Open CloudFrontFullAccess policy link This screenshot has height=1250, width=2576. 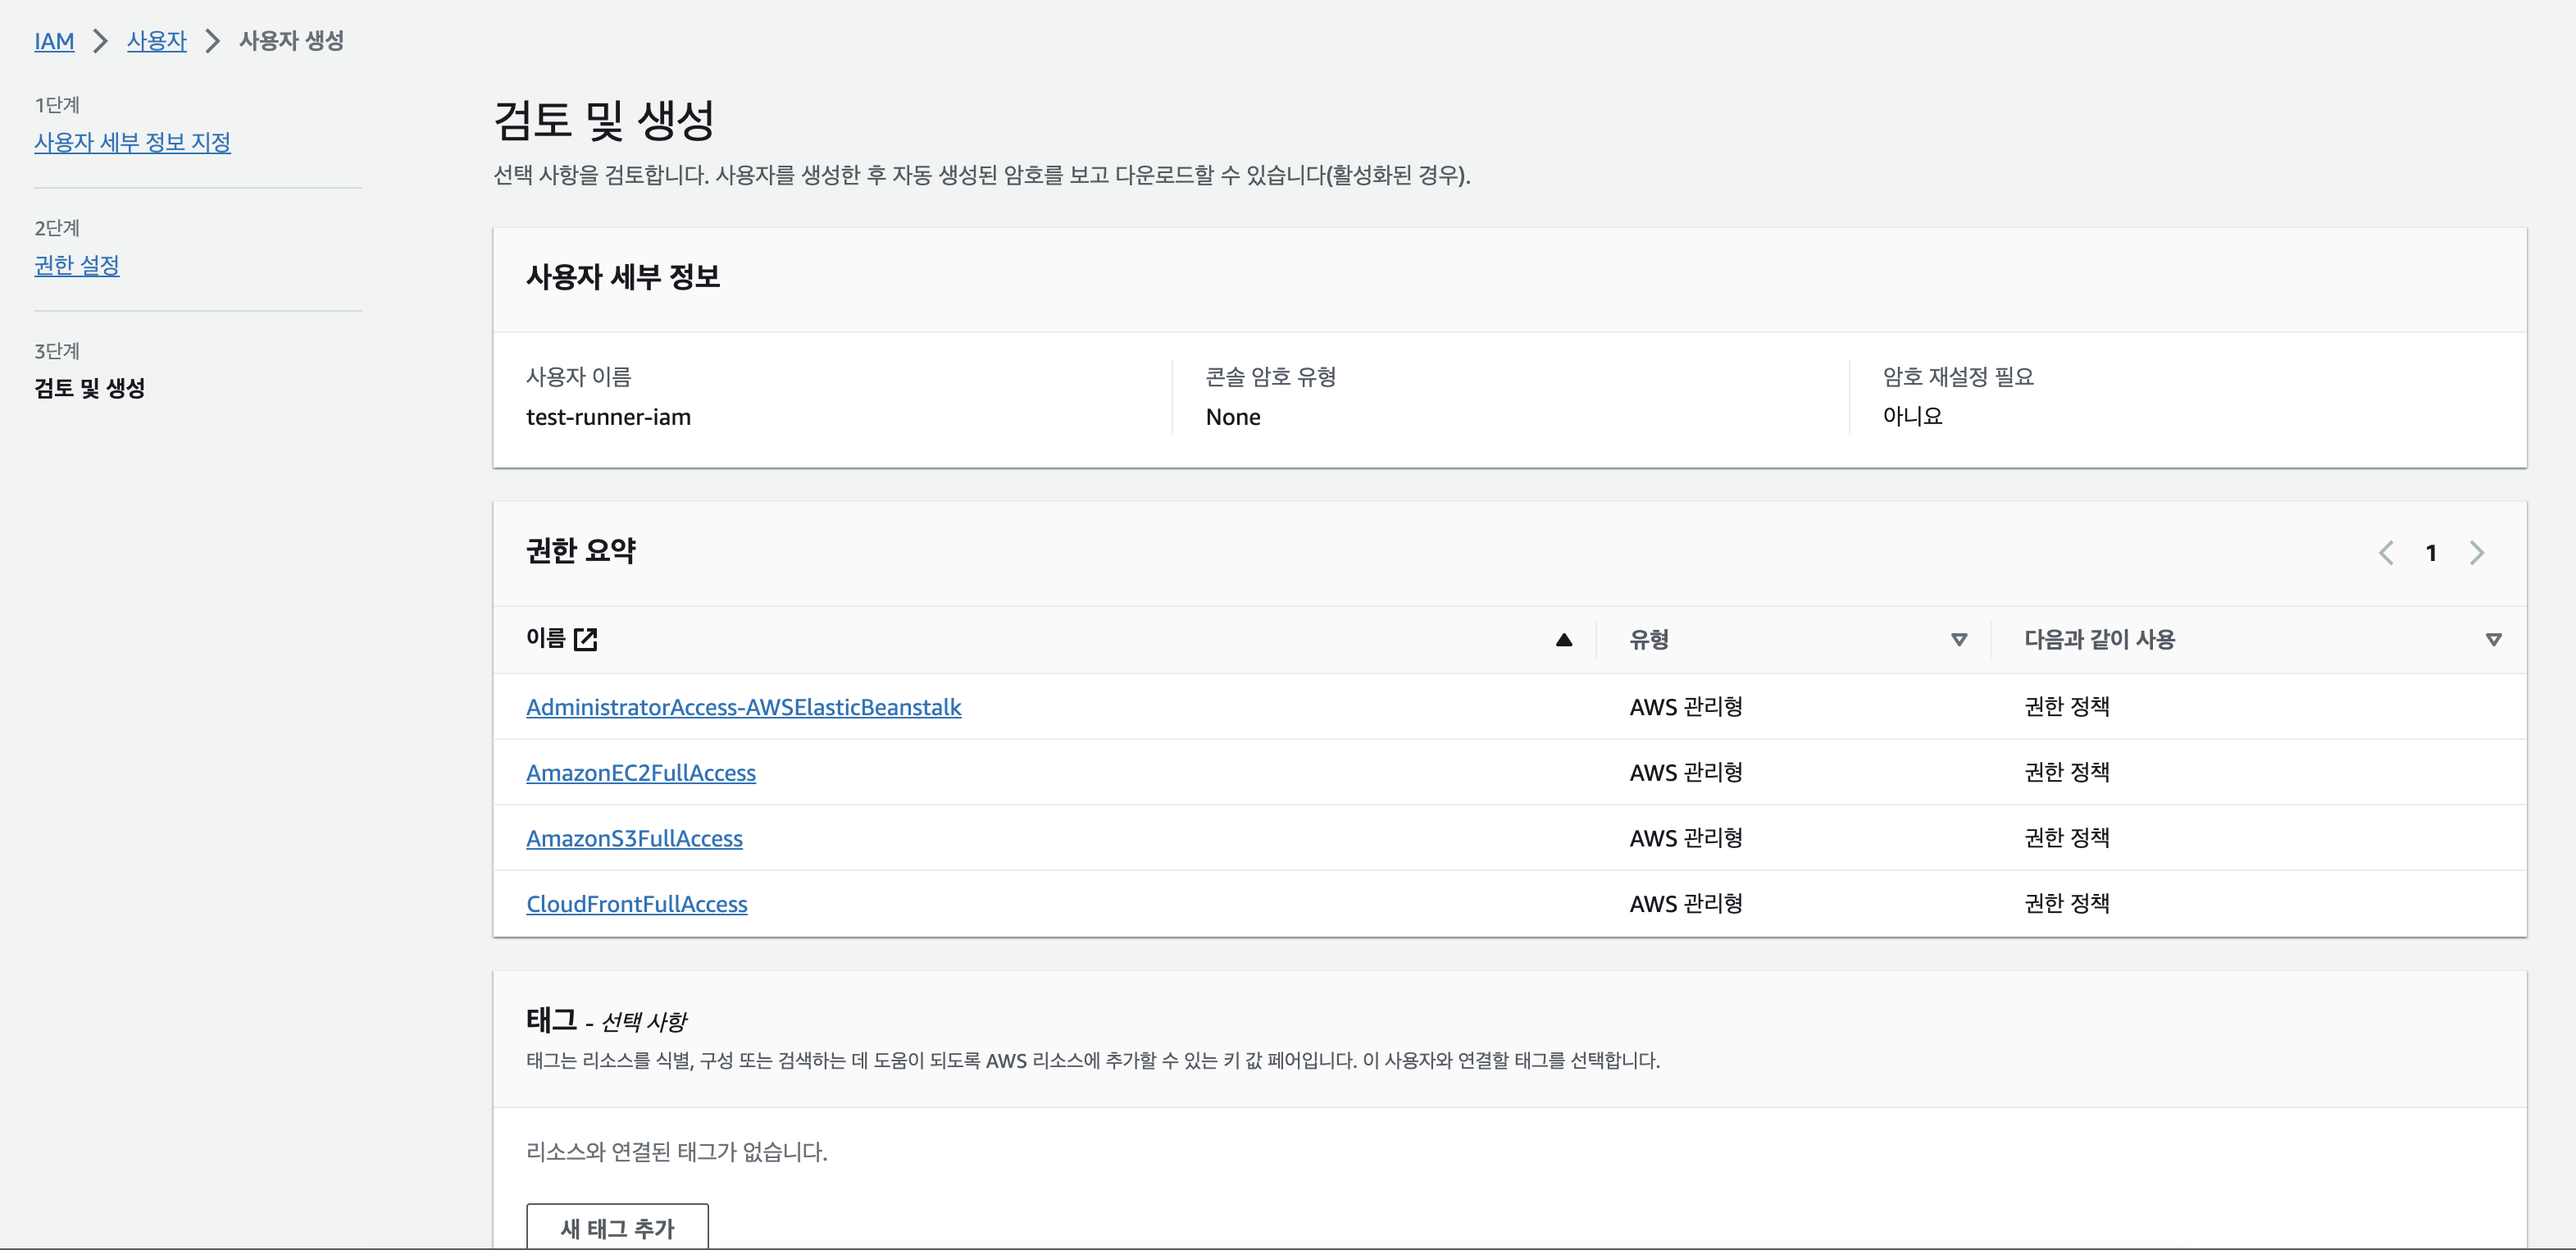tap(636, 904)
